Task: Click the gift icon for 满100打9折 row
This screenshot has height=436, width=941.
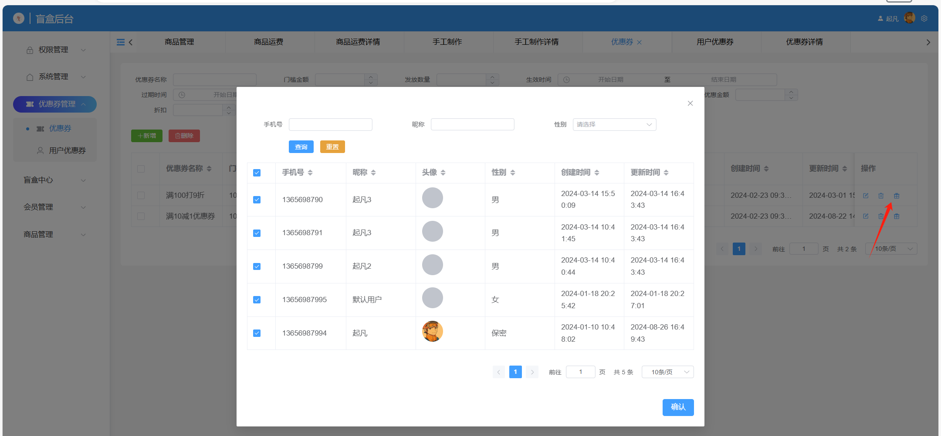Action: pyautogui.click(x=897, y=196)
